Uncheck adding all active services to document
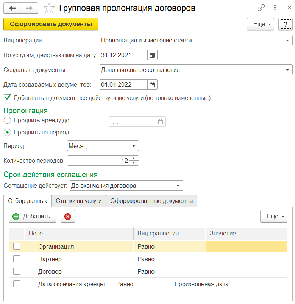 point(7,98)
